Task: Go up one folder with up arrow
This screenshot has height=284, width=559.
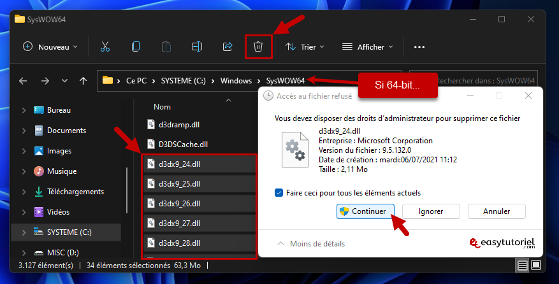Action: tap(83, 81)
